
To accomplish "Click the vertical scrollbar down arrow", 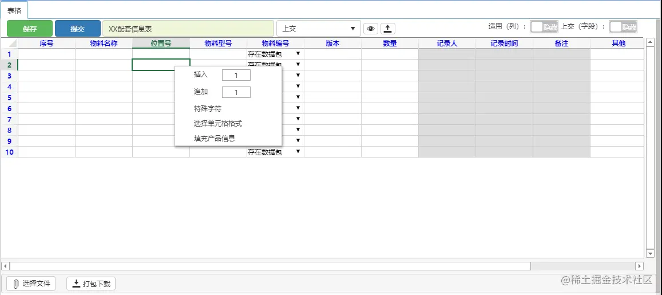I will [x=651, y=253].
